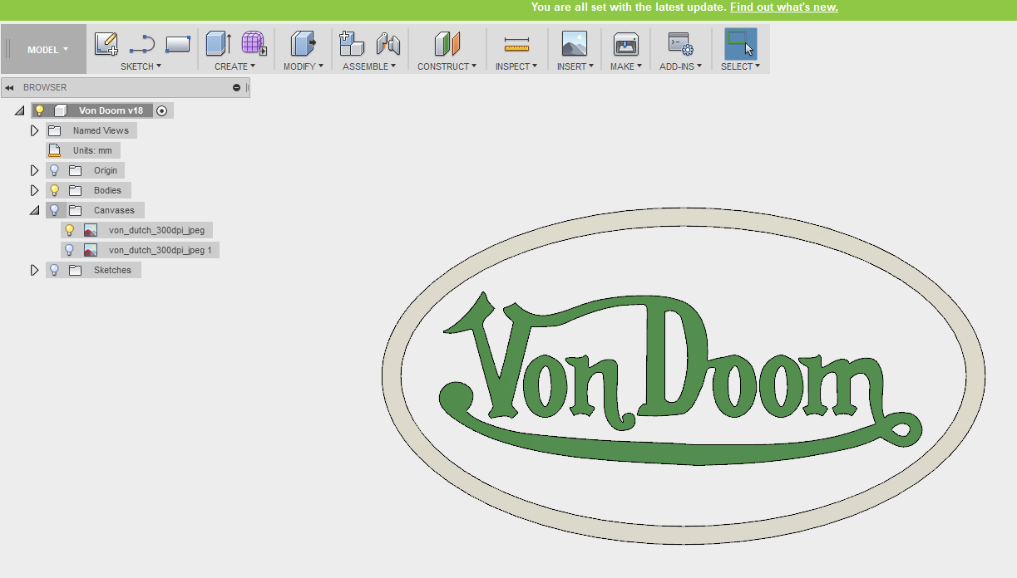Toggle visibility bulb of Von Doom v18

click(x=39, y=110)
